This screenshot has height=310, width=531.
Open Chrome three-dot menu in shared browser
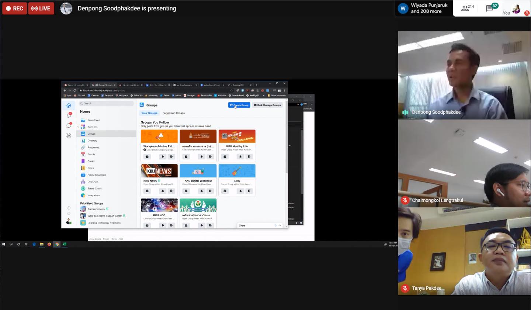[x=284, y=90]
